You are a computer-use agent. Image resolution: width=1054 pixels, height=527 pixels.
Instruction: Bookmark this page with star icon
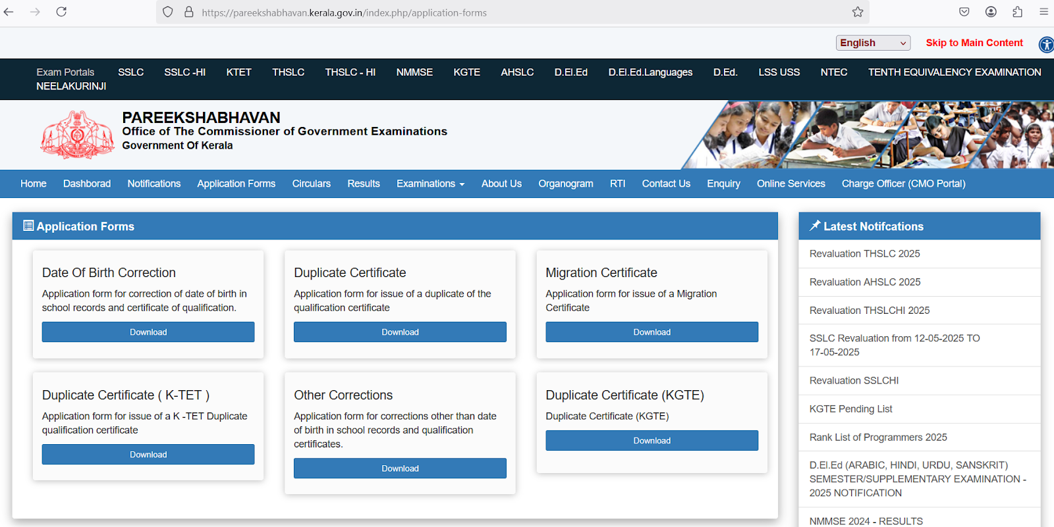tap(858, 12)
